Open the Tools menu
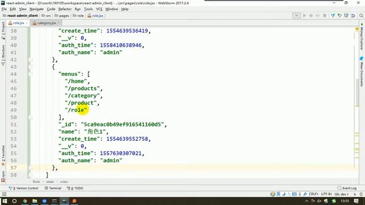365x205 pixels. 88,9
